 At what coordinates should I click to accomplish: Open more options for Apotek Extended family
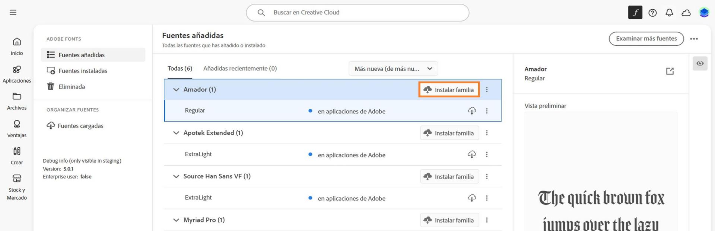coord(487,133)
